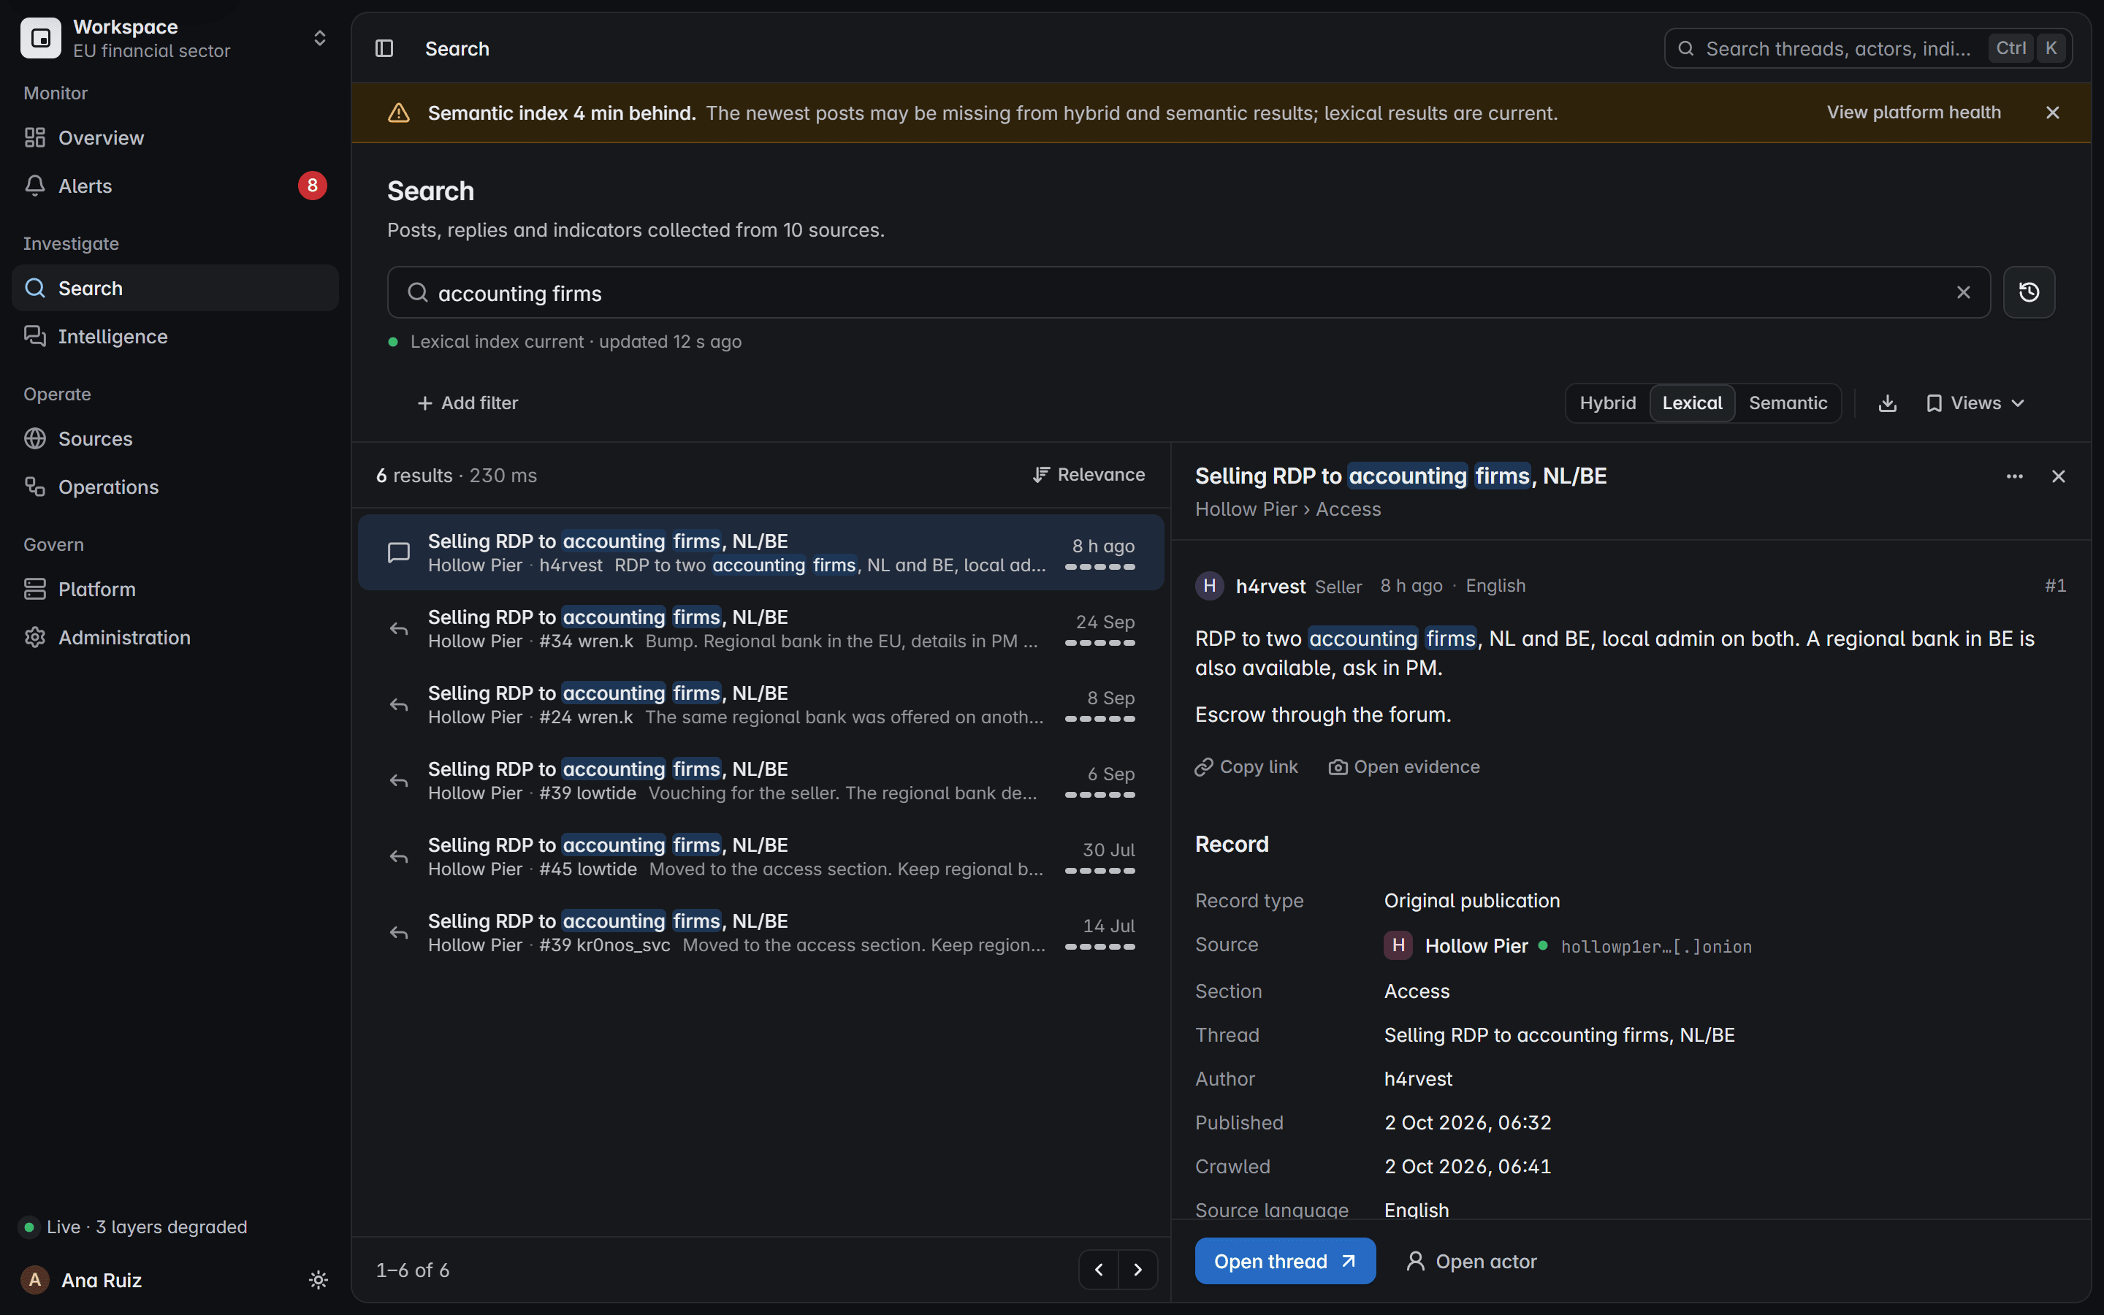Open Intelligence section
Image resolution: width=2104 pixels, height=1315 pixels.
click(175, 337)
